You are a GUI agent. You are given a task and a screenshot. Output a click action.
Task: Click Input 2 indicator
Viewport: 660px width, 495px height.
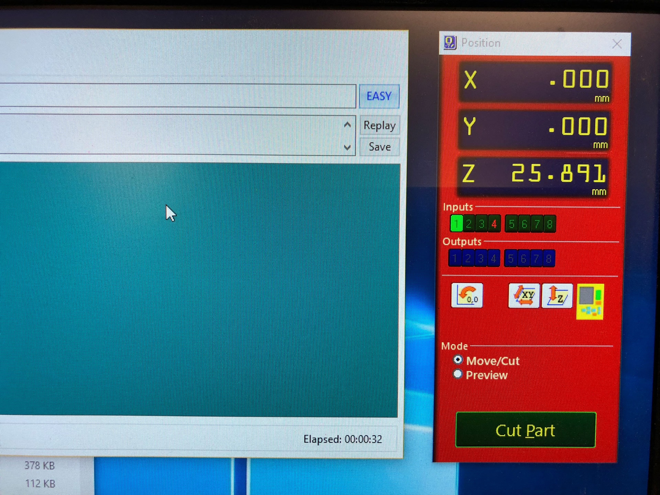(x=469, y=224)
